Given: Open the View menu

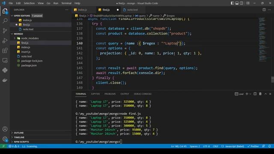Looking at the screenshot, I should click(x=41, y=3).
